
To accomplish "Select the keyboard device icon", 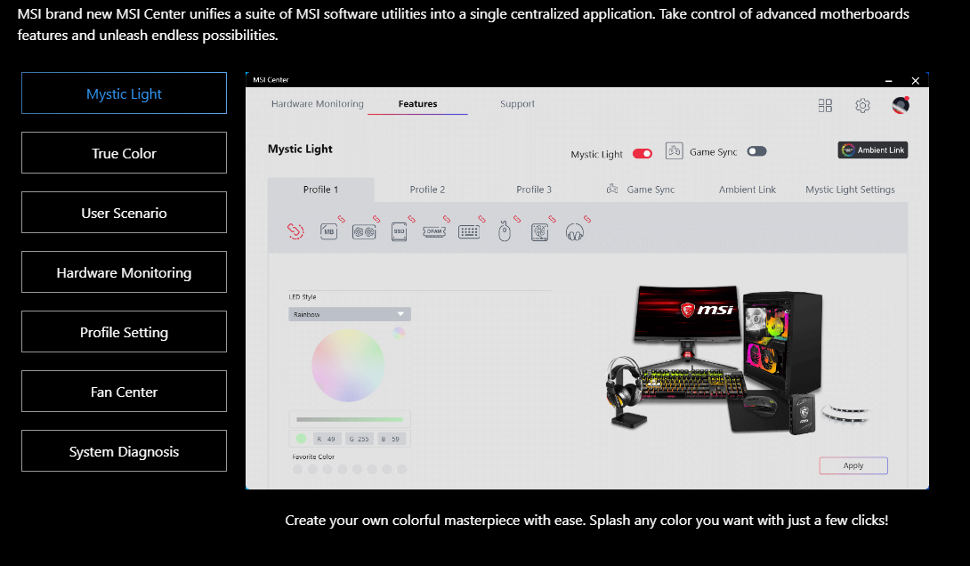I will click(x=469, y=231).
